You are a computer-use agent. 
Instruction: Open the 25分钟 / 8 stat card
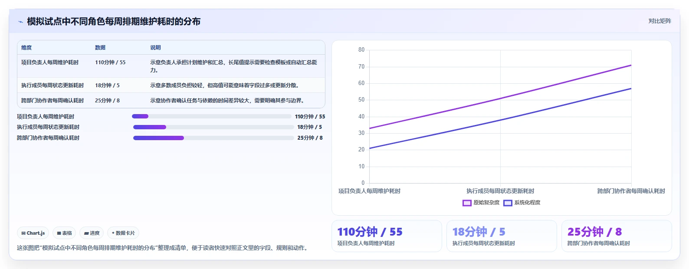[617, 236]
